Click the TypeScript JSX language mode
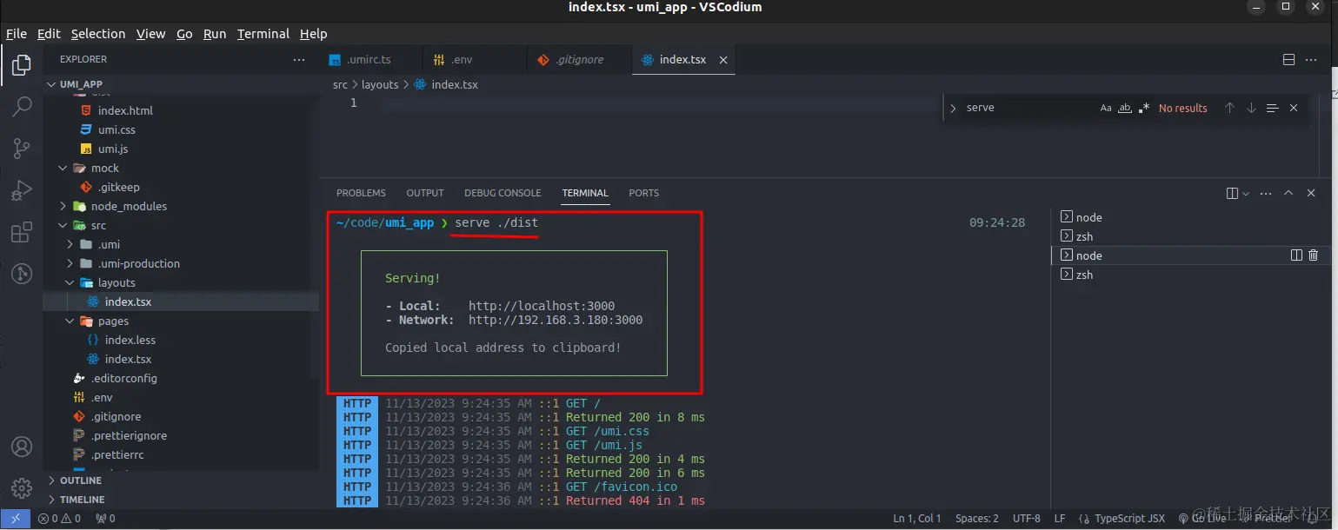Viewport: 1338px width, 530px height. point(1128,519)
